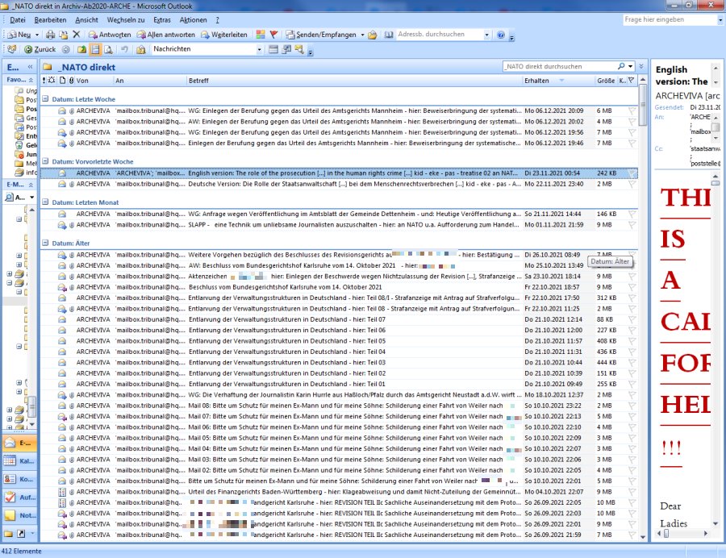Open the Nachrichten view dropdown
The image size is (726, 558).
pyautogui.click(x=259, y=49)
